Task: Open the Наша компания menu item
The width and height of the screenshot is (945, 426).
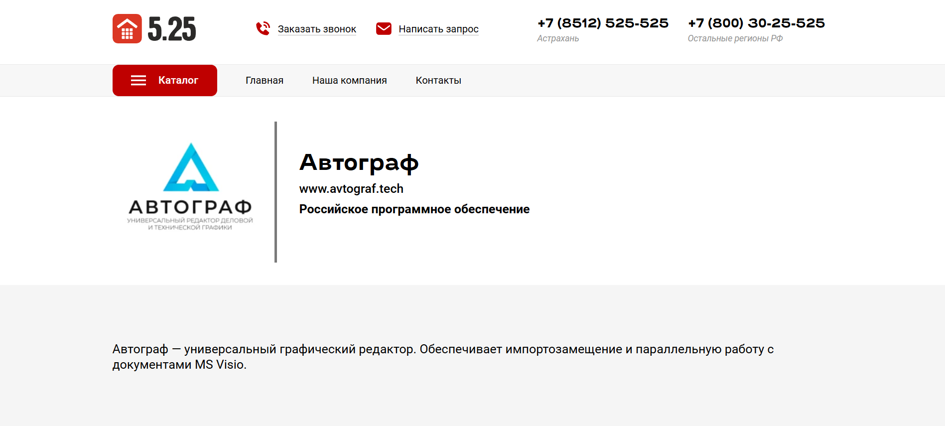Action: [349, 80]
